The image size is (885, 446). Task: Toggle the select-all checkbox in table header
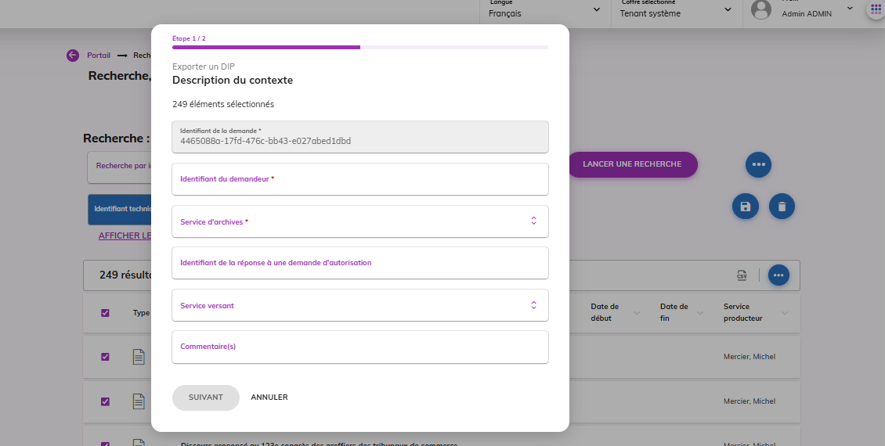pyautogui.click(x=105, y=313)
